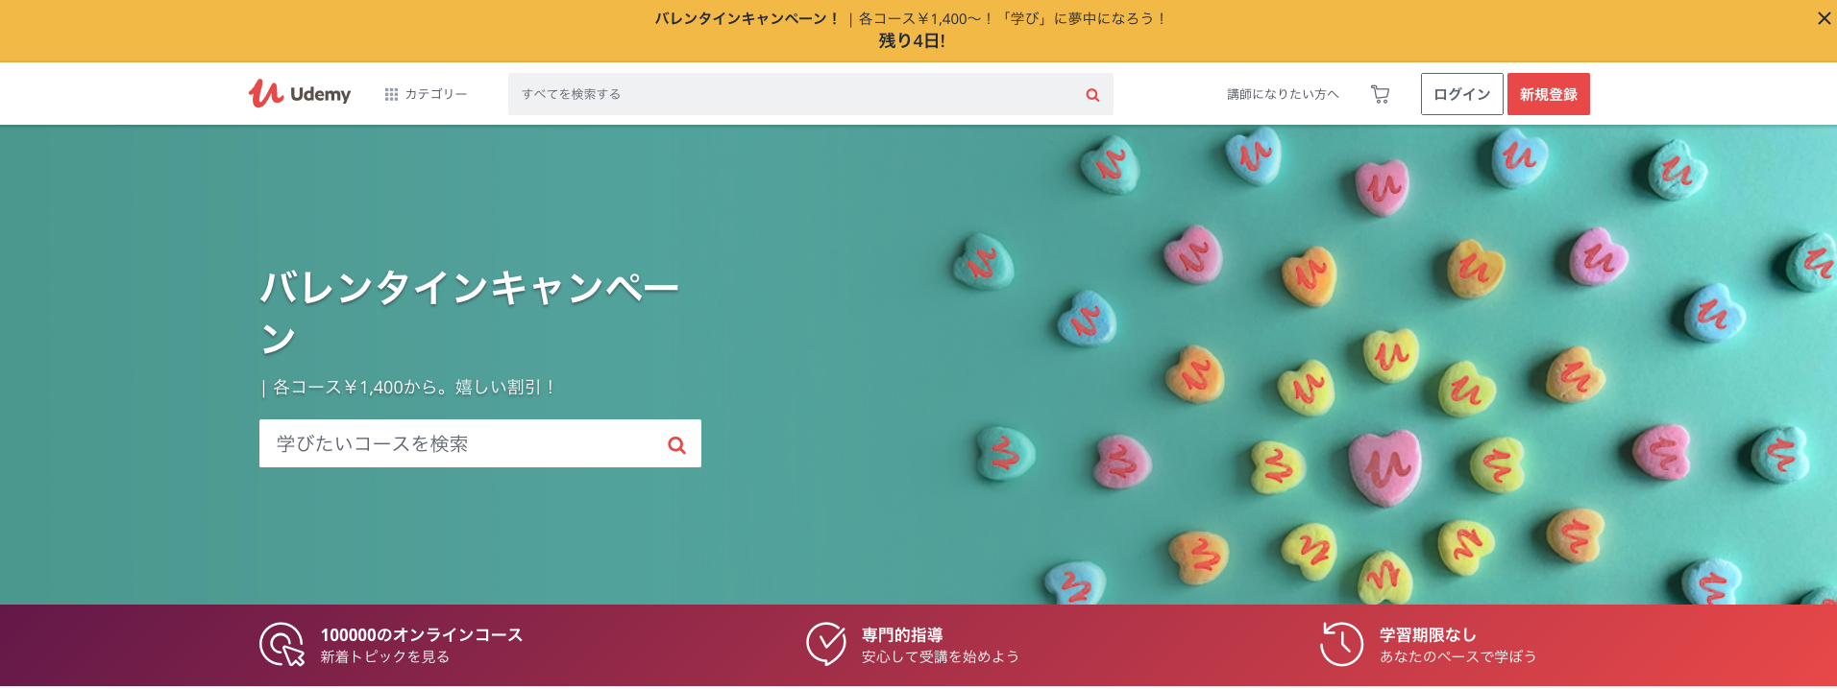Click hero search magnifier icon
The height and width of the screenshot is (689, 1837).
(676, 445)
